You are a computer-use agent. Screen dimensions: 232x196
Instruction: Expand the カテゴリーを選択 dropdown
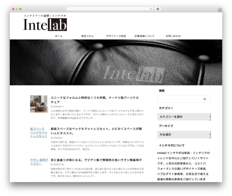(x=184, y=117)
